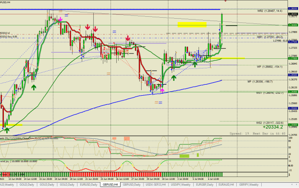Click the MP (1.26358) pivot label
The height and width of the screenshot is (188, 299).
tap(260, 82)
